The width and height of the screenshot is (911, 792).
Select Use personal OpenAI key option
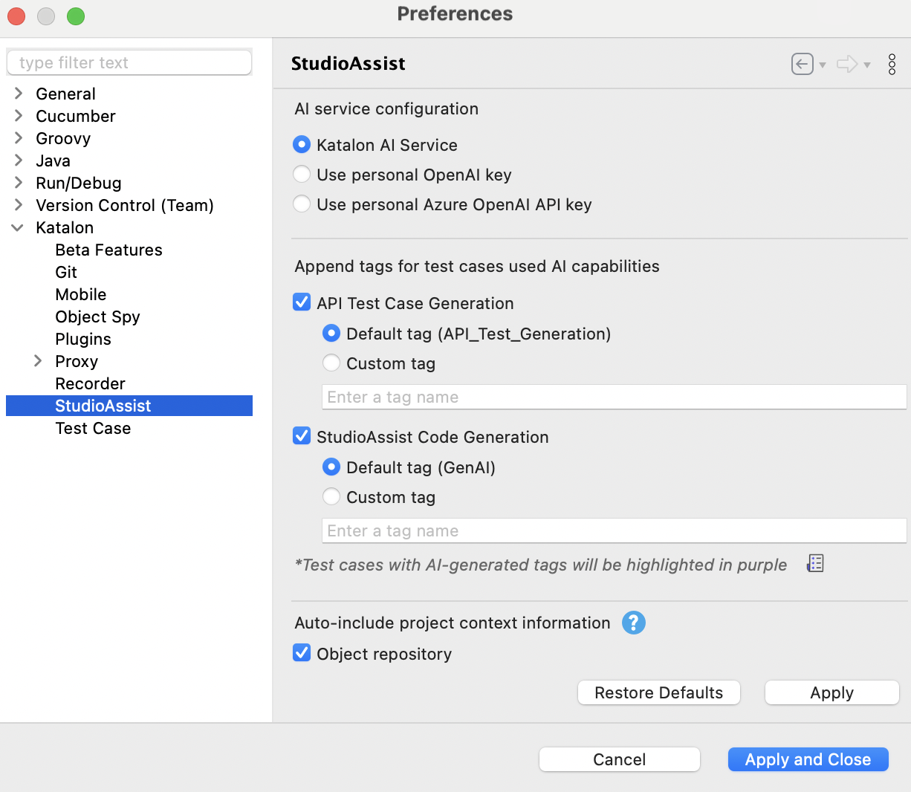pyautogui.click(x=302, y=174)
